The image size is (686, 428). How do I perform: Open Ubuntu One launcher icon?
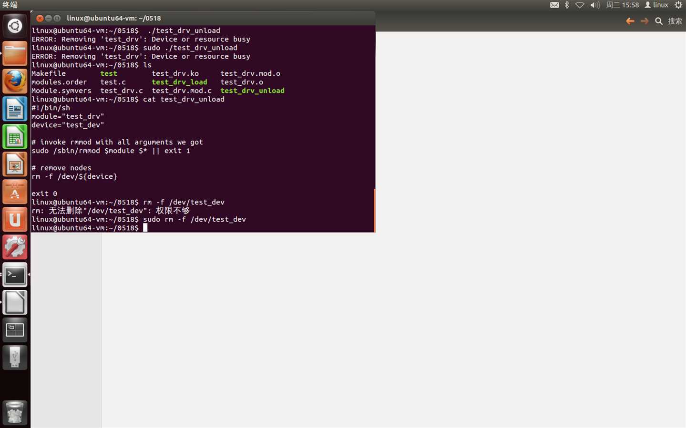pyautogui.click(x=15, y=219)
